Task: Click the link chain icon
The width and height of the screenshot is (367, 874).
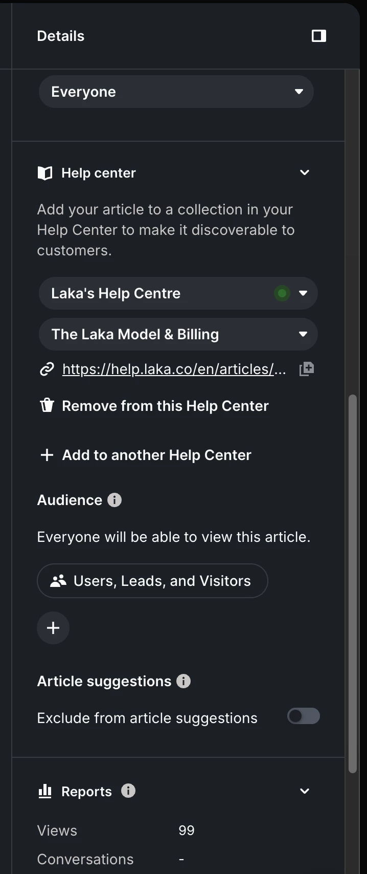Action: pos(47,369)
